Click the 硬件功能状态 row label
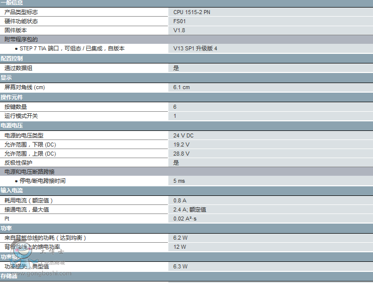Image resolution: width=373 pixels, height=283 pixels. pos(21,21)
